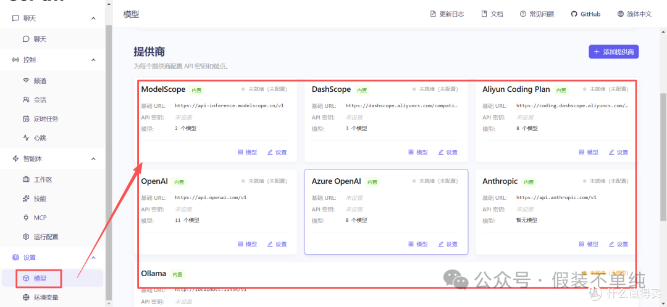Open 模型 for Anthropic provider
The height and width of the screenshot is (307, 667).
(589, 244)
